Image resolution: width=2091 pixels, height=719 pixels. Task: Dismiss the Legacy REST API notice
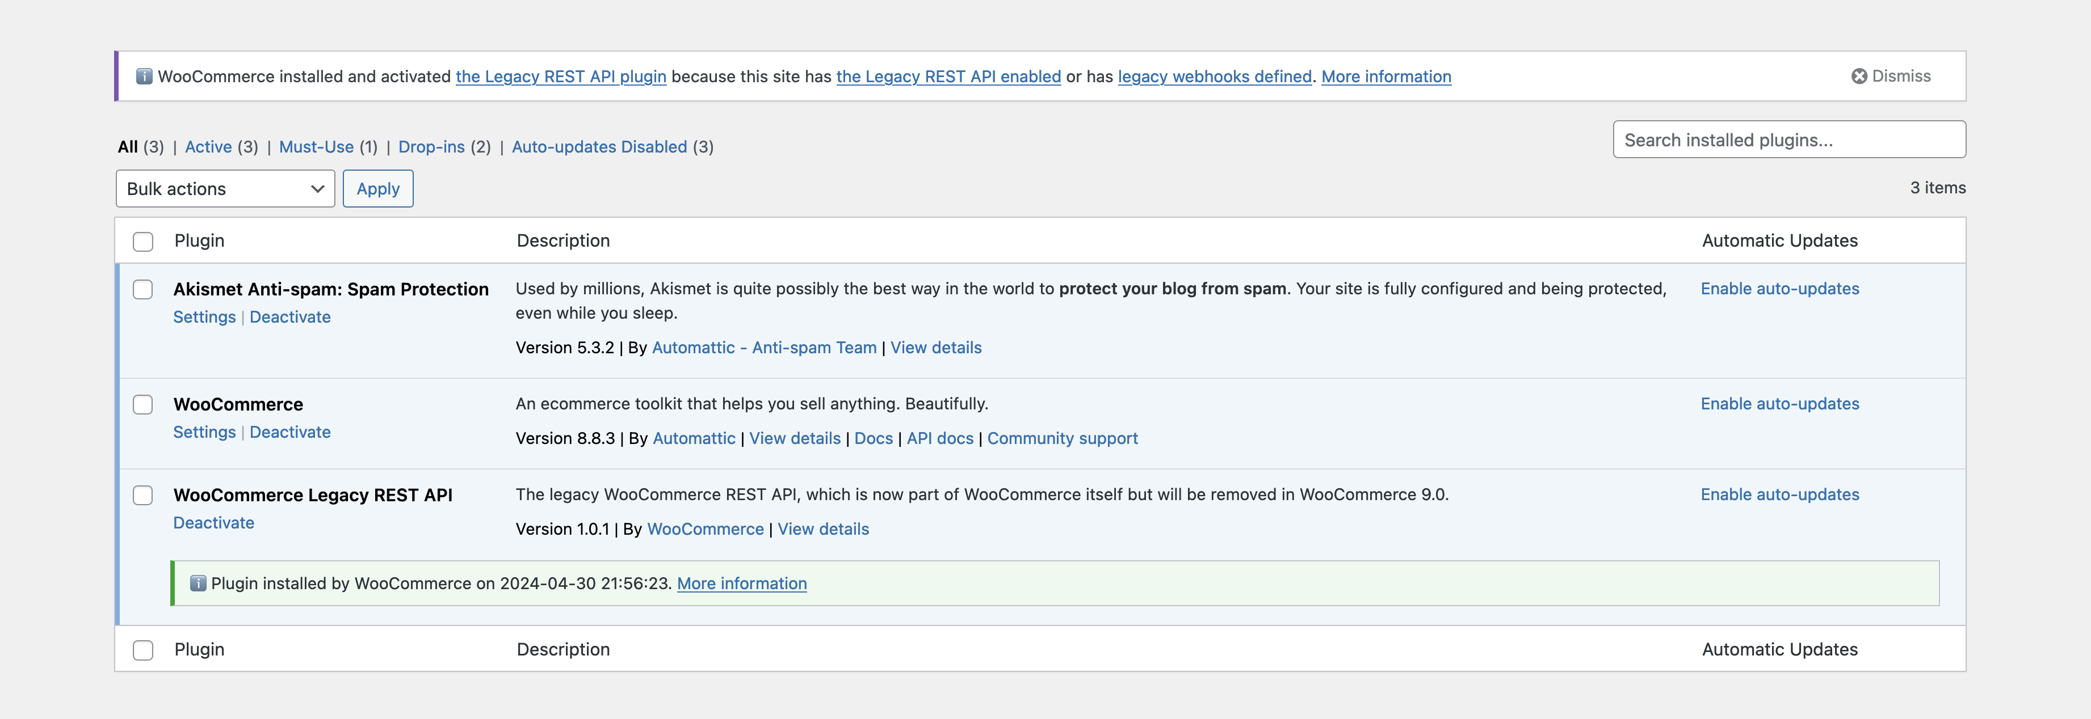[x=1891, y=75]
